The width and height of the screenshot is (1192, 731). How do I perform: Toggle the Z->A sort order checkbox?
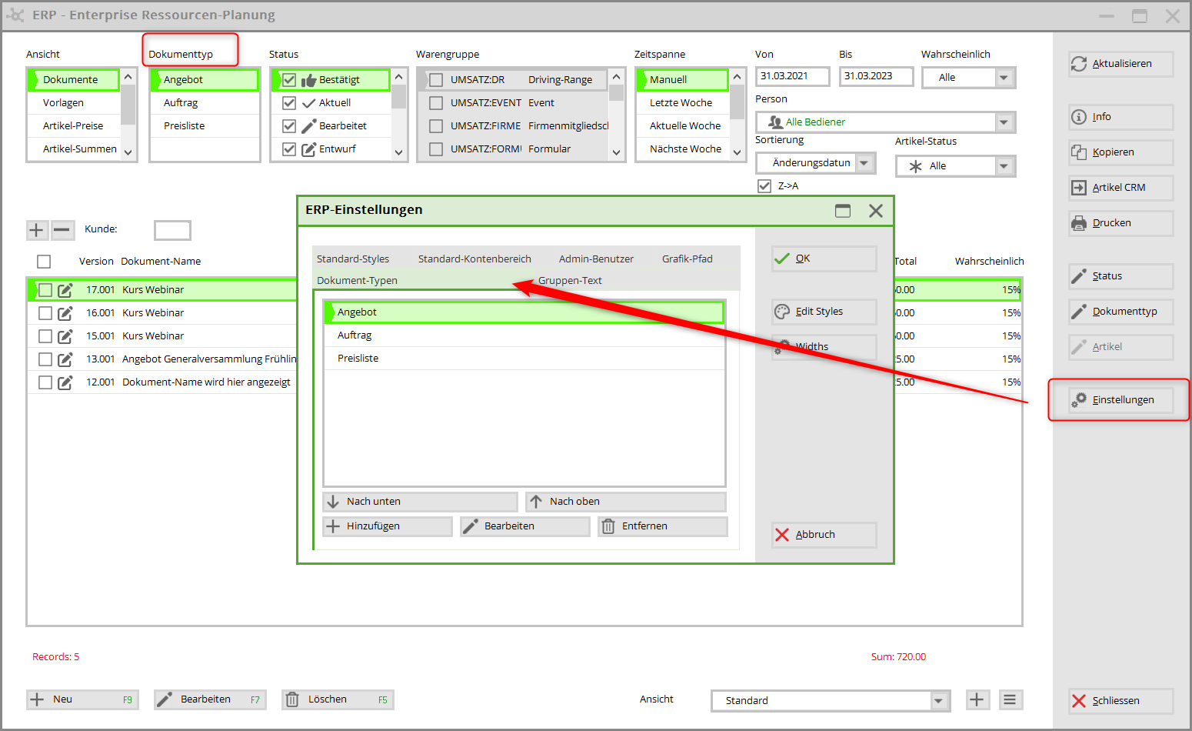764,186
